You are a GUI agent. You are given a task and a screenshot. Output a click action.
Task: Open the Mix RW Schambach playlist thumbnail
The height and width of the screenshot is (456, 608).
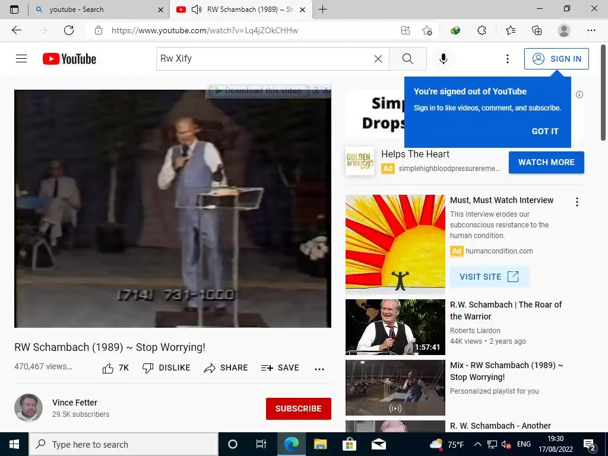click(x=395, y=388)
